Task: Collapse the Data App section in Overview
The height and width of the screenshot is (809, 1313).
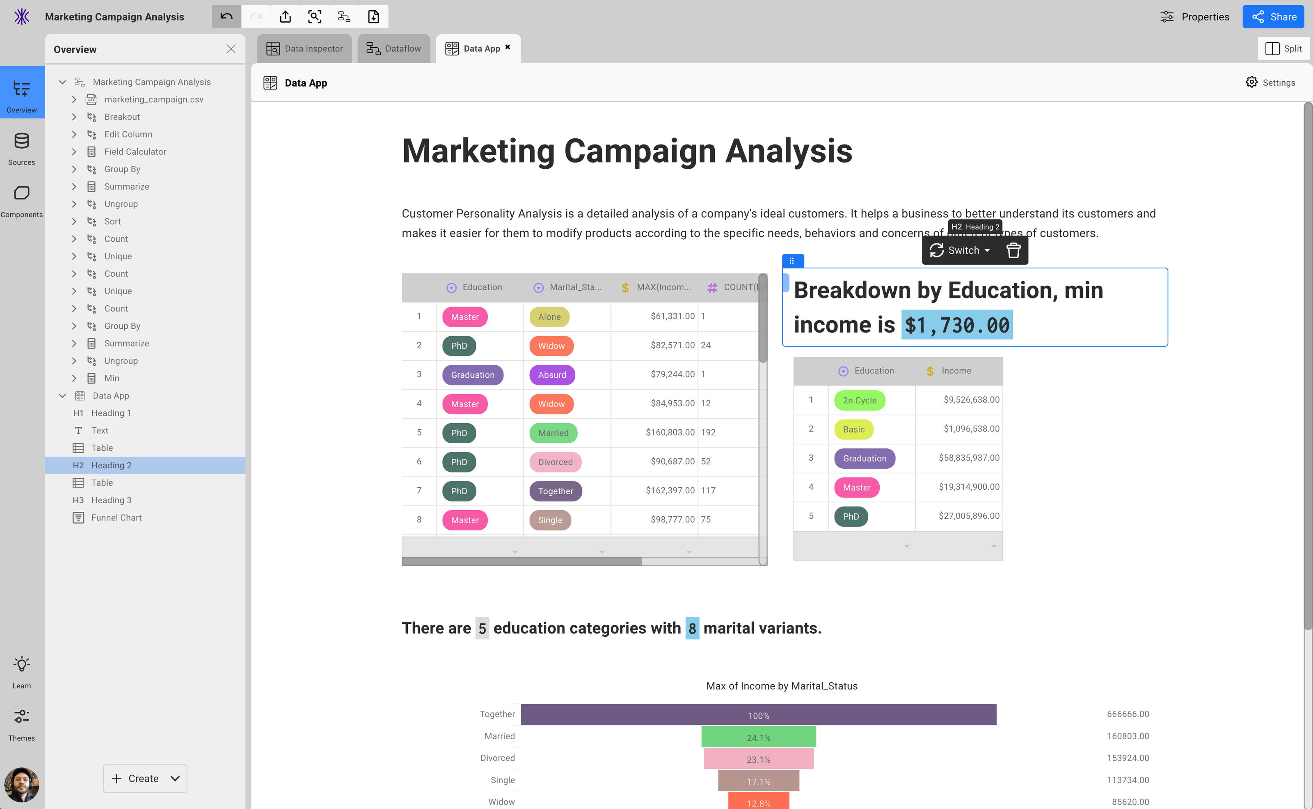Action: tap(63, 395)
